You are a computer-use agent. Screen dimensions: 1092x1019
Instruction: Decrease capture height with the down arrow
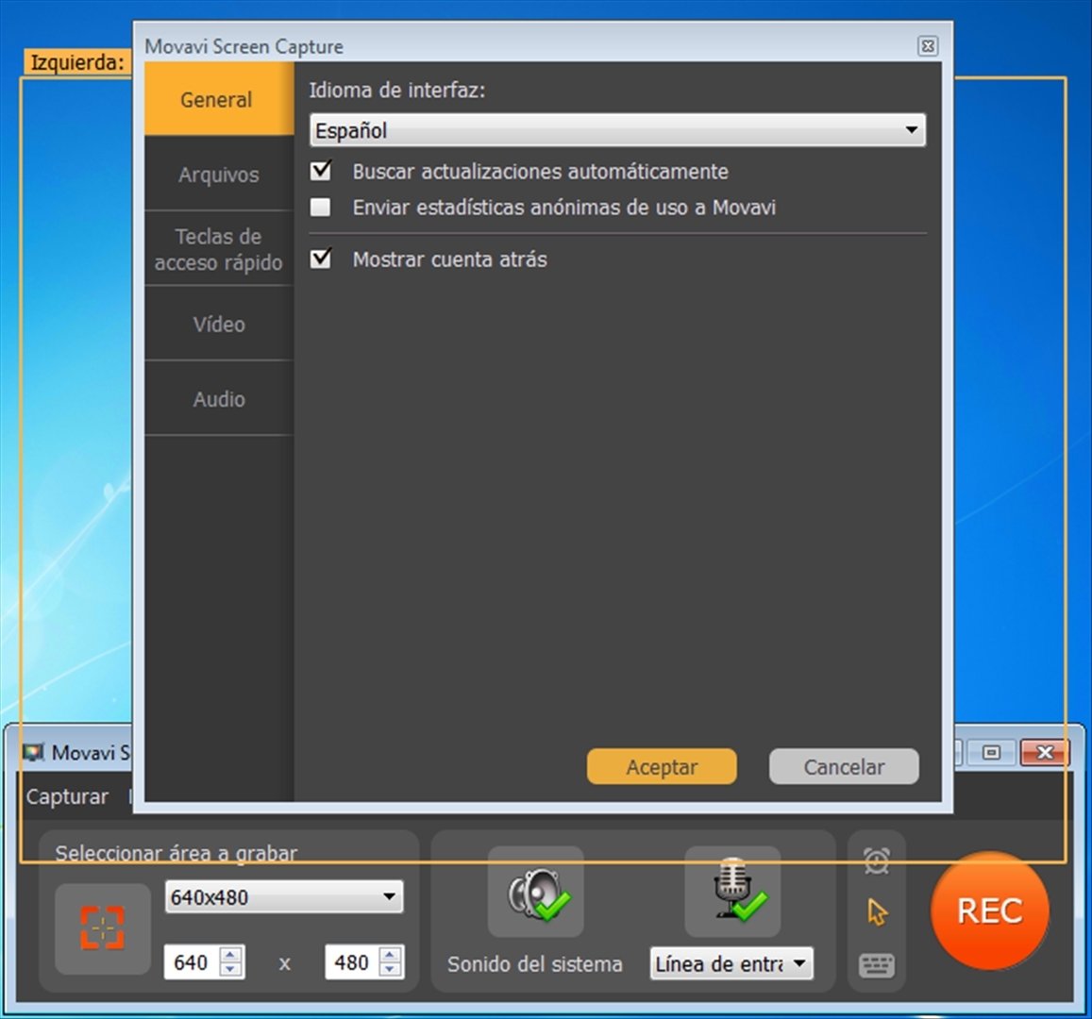392,970
